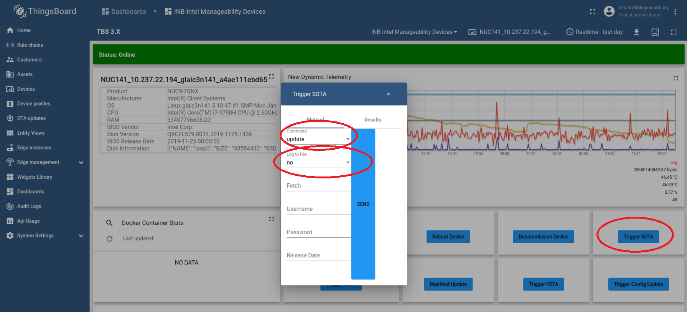Switch to the Results tab
687x312 pixels.
[372, 120]
